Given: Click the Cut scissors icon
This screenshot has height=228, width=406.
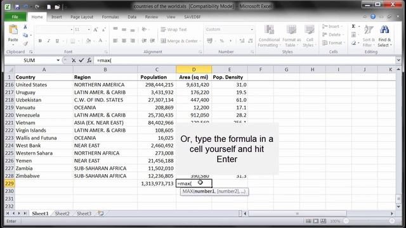Looking at the screenshot, I should (25, 27).
